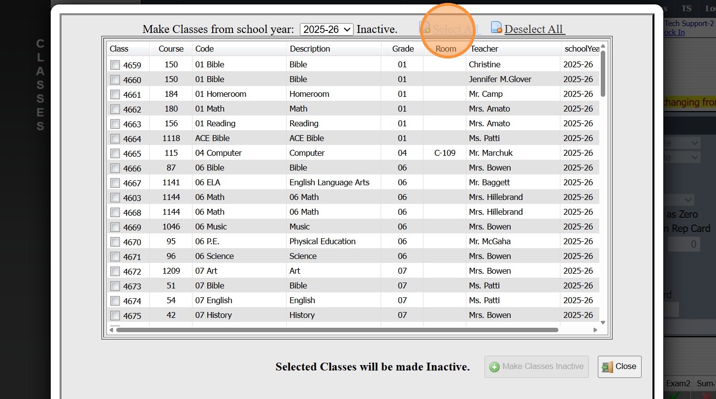Click the left arrow of the horizontal scrollbar

(x=111, y=330)
